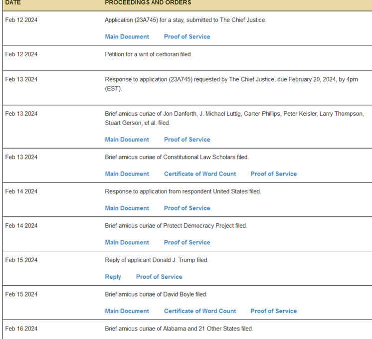Image resolution: width=372 pixels, height=339 pixels.
Task: Click date Feb 13 2024 beside Jon Danforth brief
Action: [x=21, y=114]
